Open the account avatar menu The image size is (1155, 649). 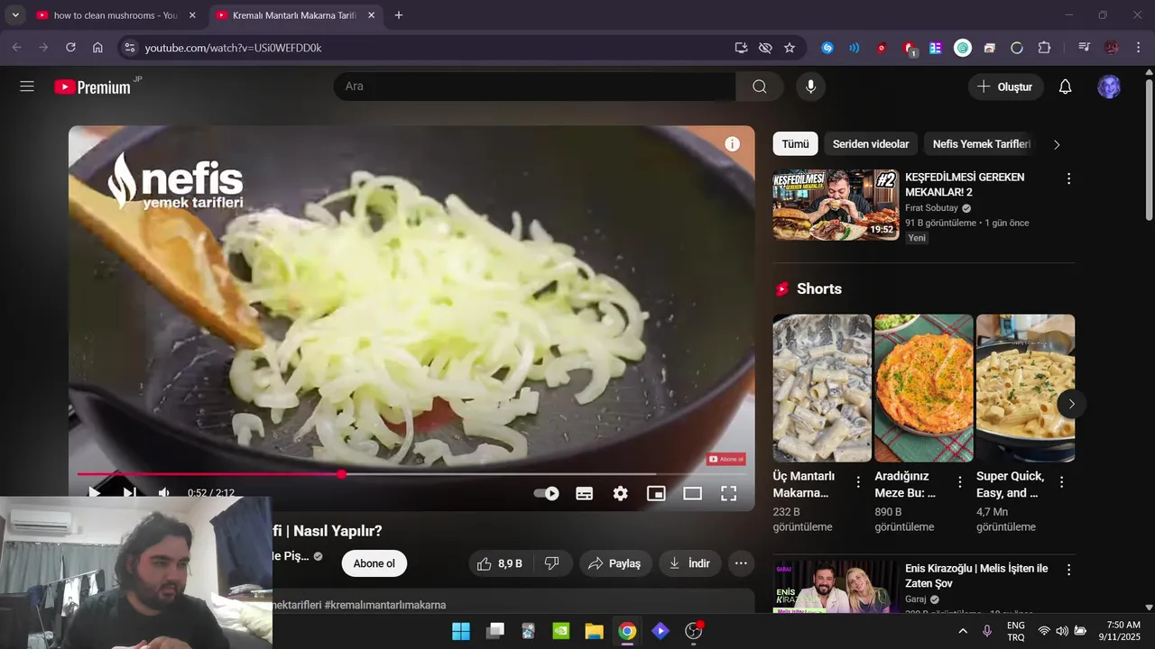(x=1109, y=87)
